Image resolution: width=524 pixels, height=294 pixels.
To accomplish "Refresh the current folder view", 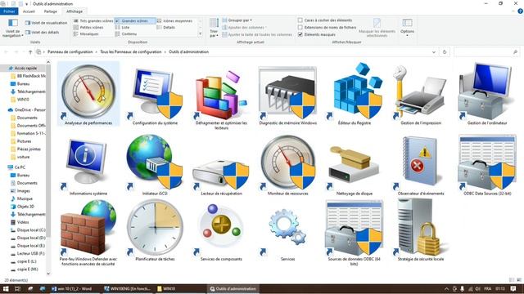I will [445, 52].
